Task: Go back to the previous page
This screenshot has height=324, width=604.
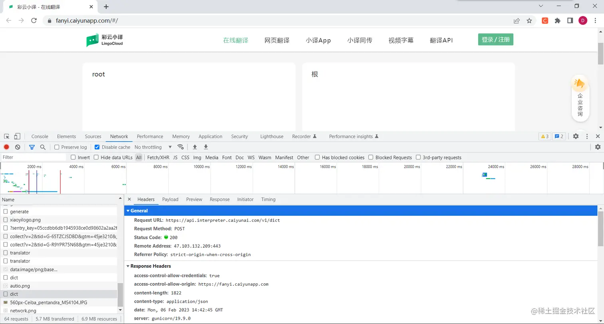Action: pos(9,20)
